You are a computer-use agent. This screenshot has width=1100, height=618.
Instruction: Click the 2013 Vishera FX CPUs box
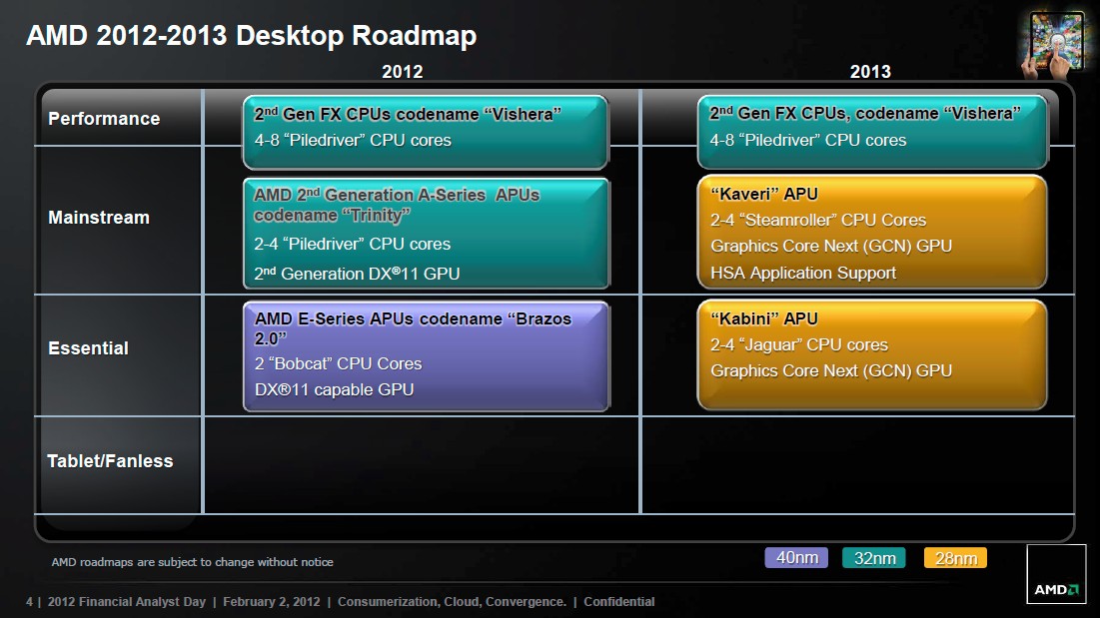(872, 132)
